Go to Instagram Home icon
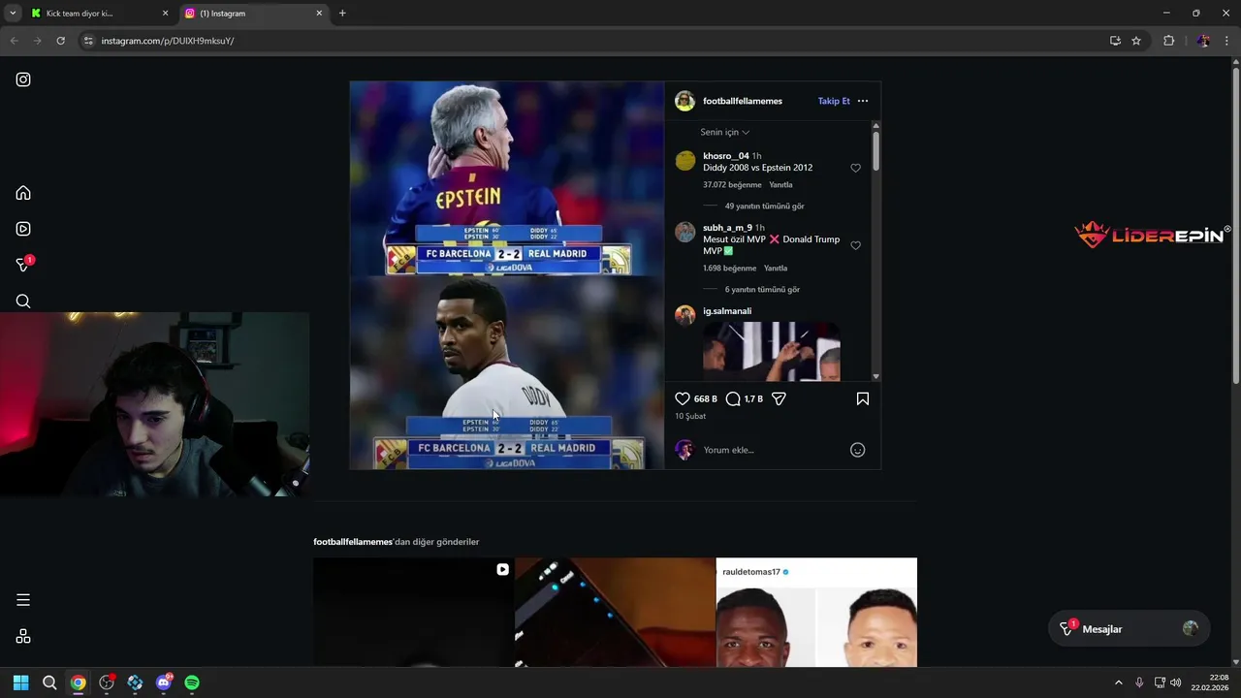This screenshot has height=698, width=1241. 23,193
